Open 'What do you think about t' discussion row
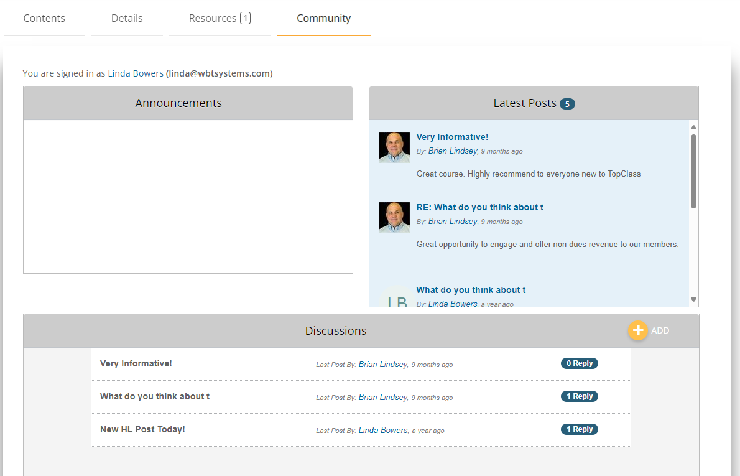740x476 pixels. (155, 396)
